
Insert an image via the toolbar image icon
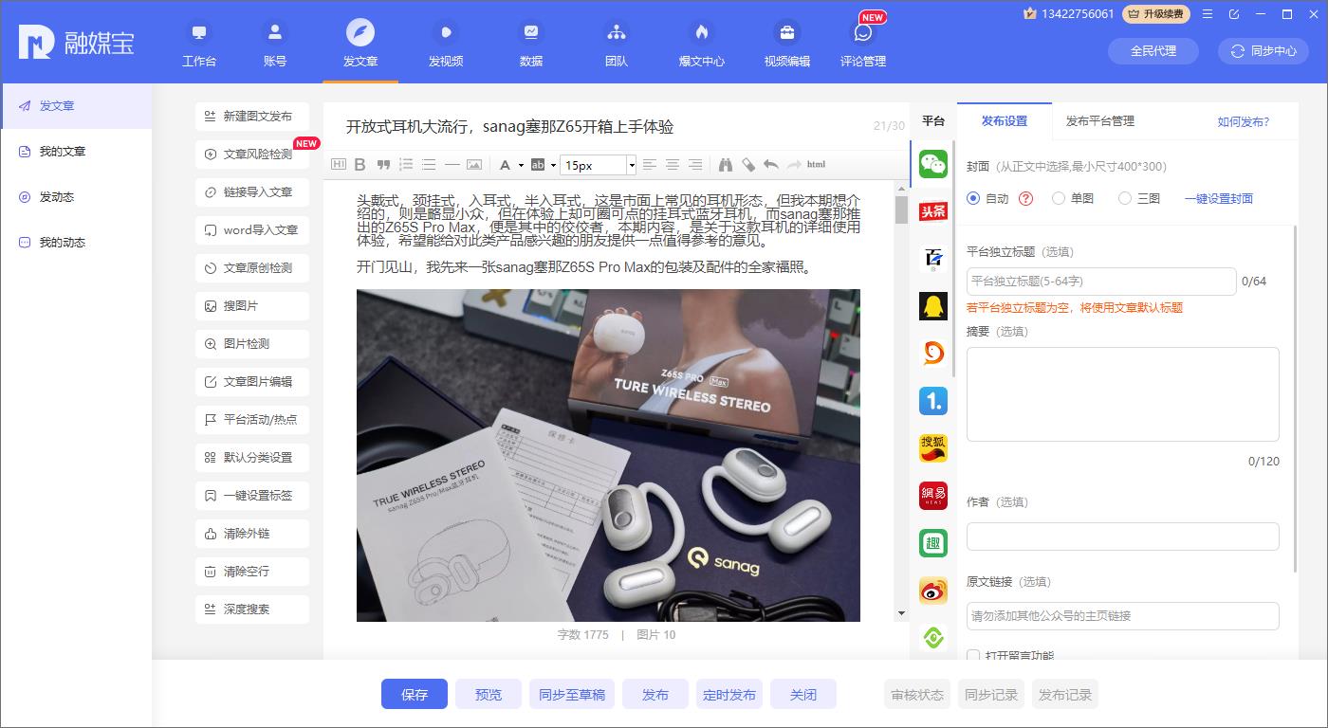[x=474, y=165]
